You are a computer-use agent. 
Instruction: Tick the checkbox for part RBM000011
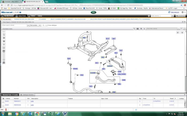3,102
